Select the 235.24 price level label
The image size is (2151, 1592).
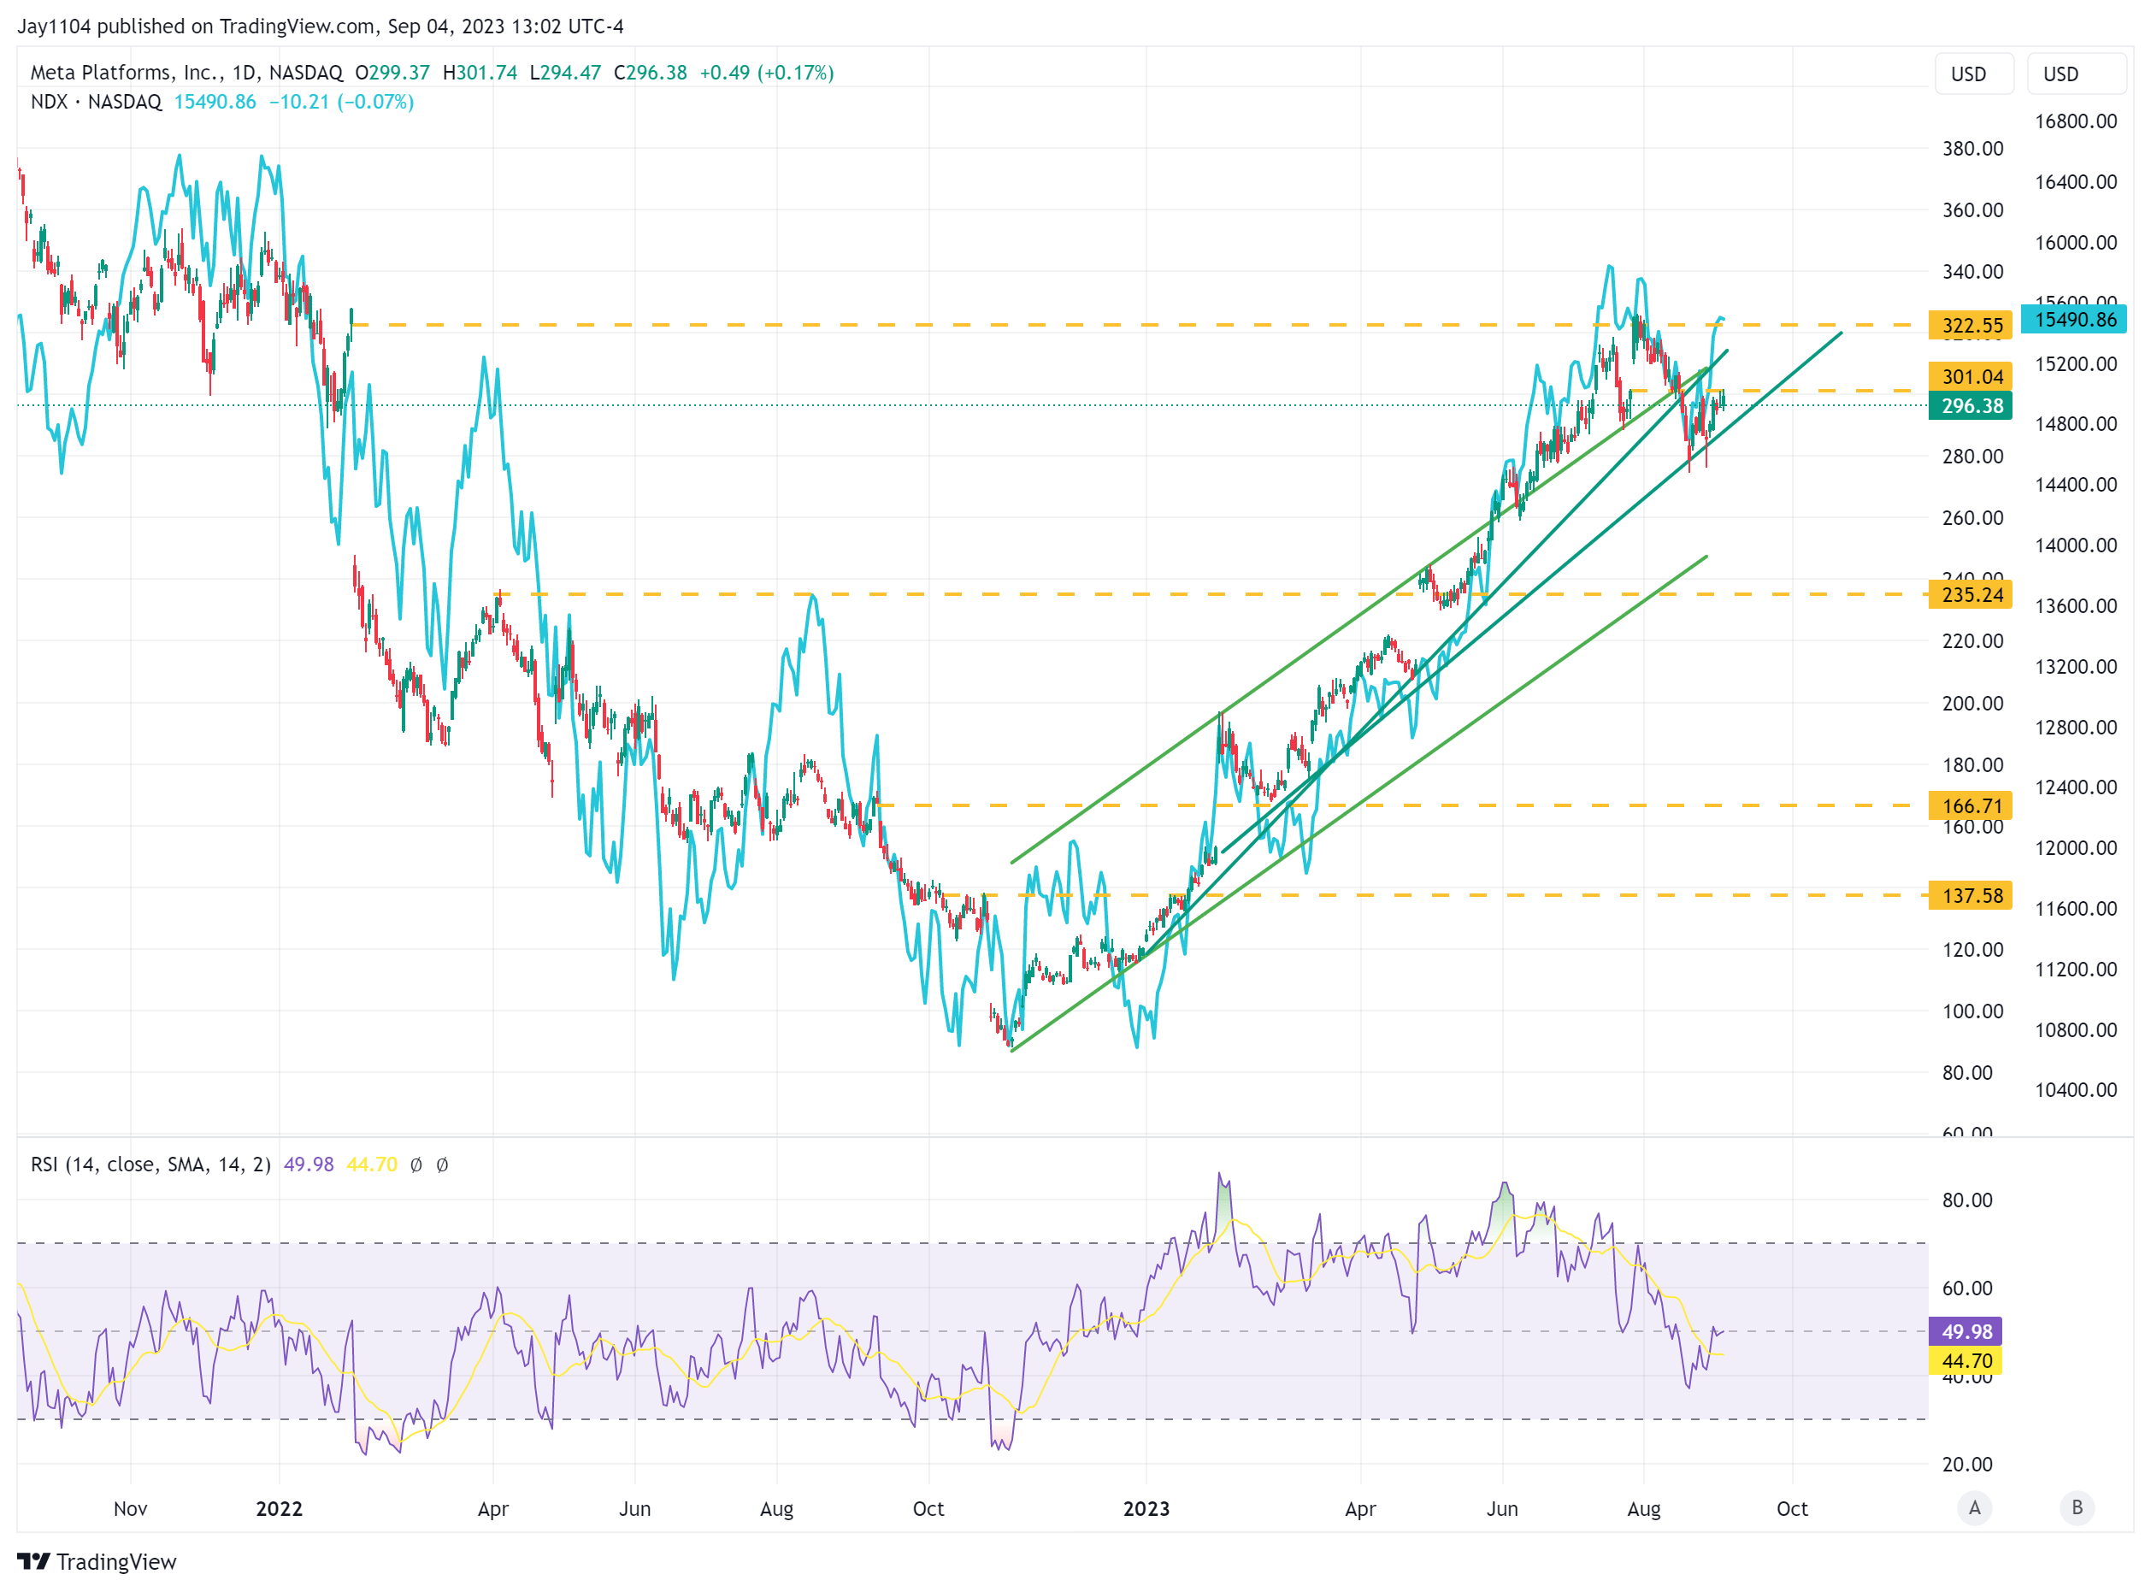1971,594
